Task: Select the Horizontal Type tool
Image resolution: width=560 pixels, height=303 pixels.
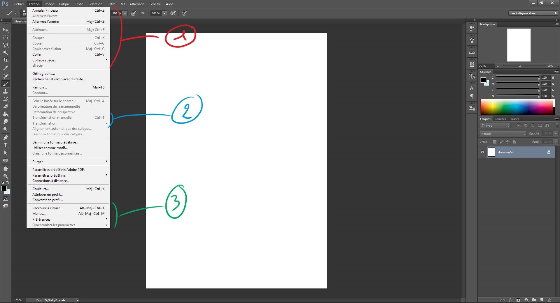Action: point(5,145)
